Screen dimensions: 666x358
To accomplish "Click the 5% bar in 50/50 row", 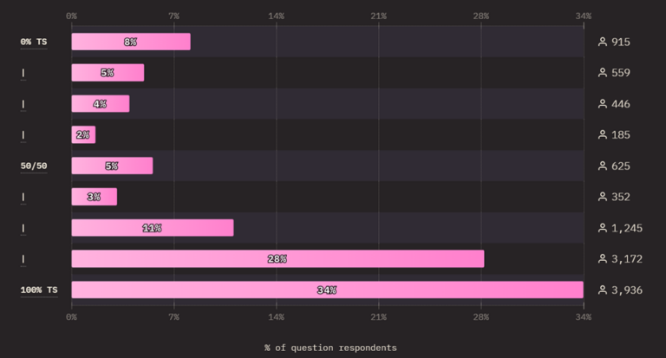I will [112, 166].
